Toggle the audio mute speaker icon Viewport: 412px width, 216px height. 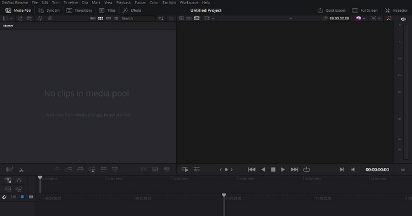[403, 19]
